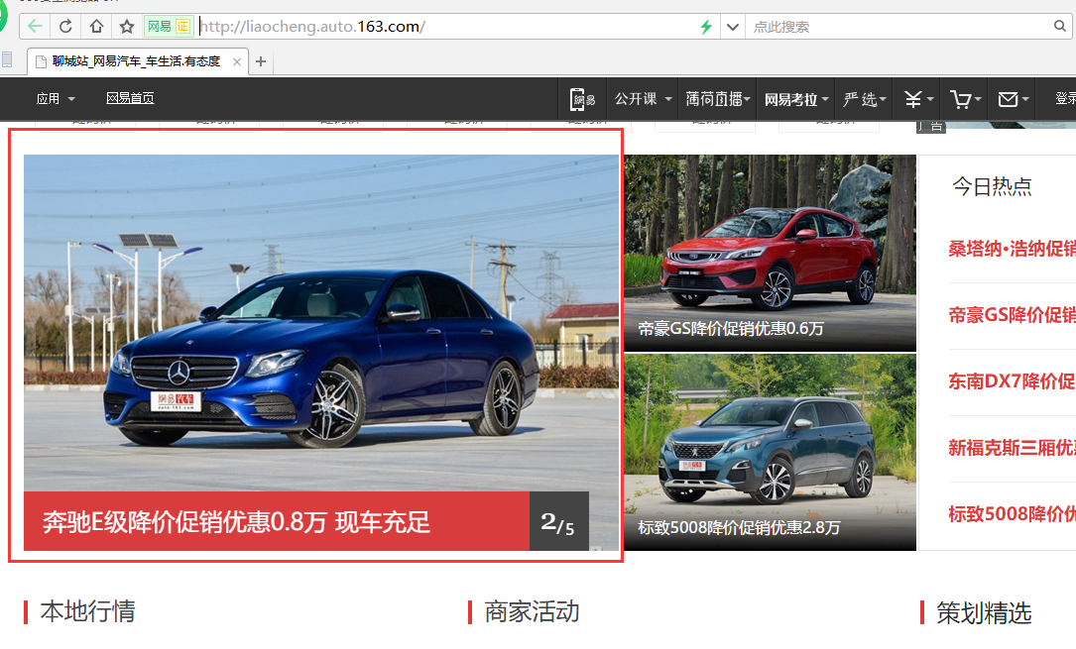
Task: Open the 帝豪GS降价促销 hot news link
Action: [1013, 315]
